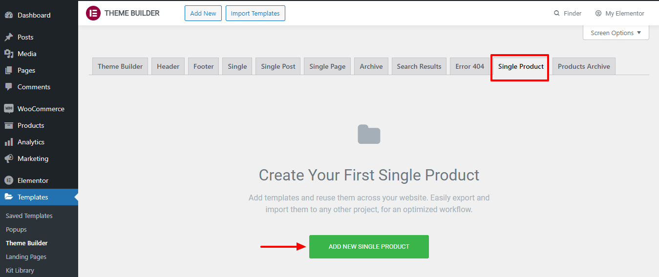Viewport: 659px width, 277px height.
Task: Expand the Screen Options dropdown
Action: [x=616, y=33]
